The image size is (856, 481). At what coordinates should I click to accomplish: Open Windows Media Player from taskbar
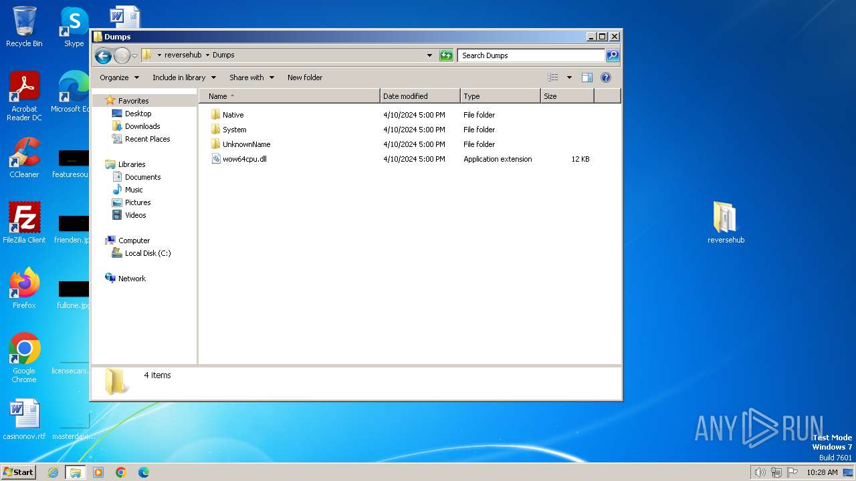[98, 472]
